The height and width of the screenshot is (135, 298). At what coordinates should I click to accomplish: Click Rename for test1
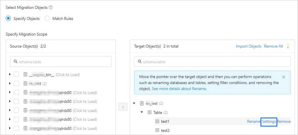(x=253, y=121)
